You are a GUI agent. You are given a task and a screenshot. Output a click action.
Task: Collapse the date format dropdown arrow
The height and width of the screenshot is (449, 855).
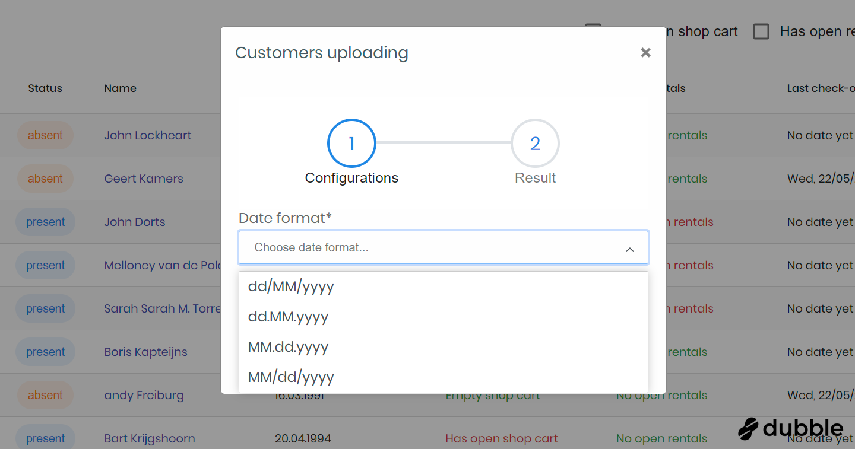click(x=629, y=250)
